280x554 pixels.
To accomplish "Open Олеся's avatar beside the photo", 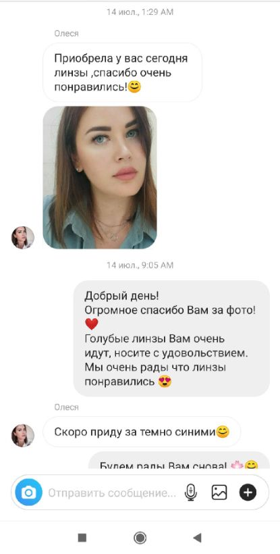I will click(23, 237).
